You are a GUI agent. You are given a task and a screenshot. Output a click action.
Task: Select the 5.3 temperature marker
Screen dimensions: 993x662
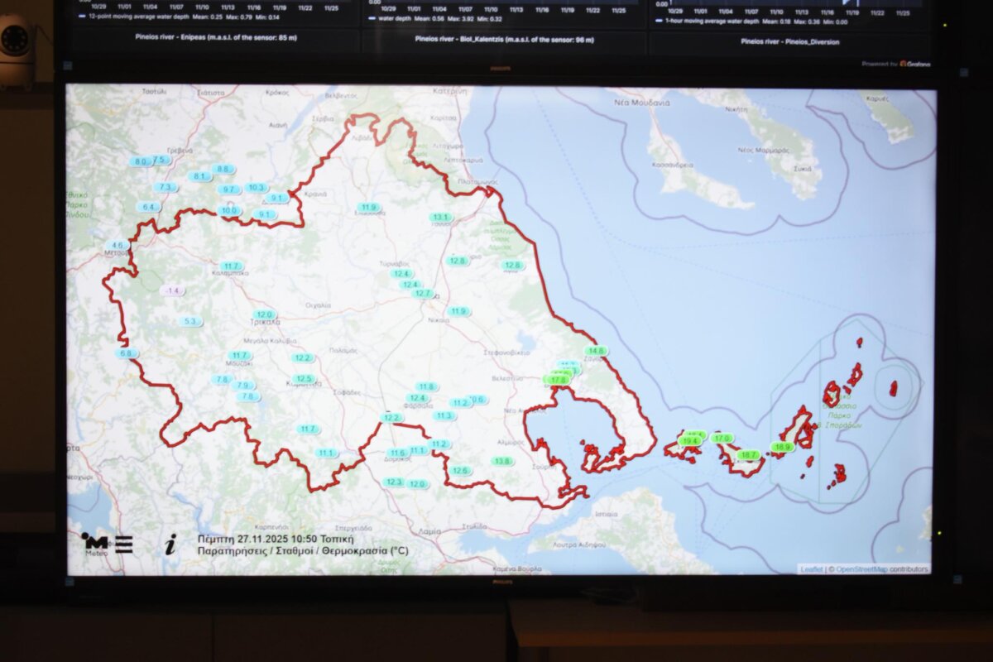[190, 321]
